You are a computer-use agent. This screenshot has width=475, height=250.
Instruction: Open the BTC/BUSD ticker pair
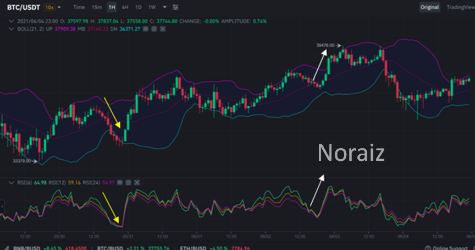click(x=110, y=248)
